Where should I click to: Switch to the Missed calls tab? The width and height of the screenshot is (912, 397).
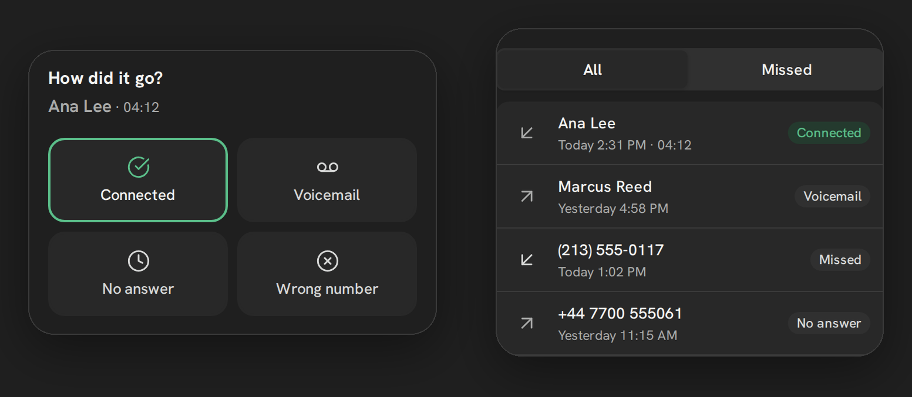click(x=786, y=70)
